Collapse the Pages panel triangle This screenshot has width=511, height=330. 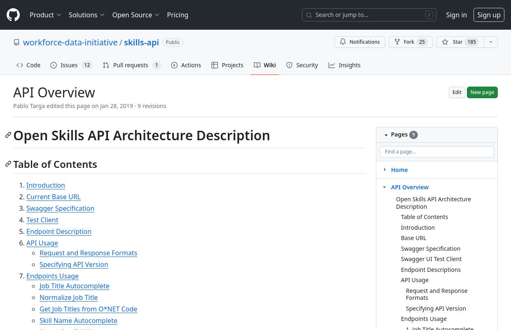coord(386,135)
